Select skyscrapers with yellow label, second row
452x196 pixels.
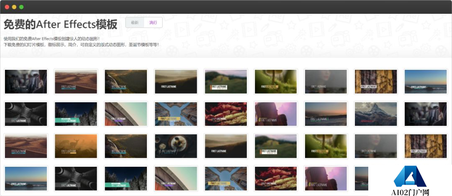(x=176, y=114)
